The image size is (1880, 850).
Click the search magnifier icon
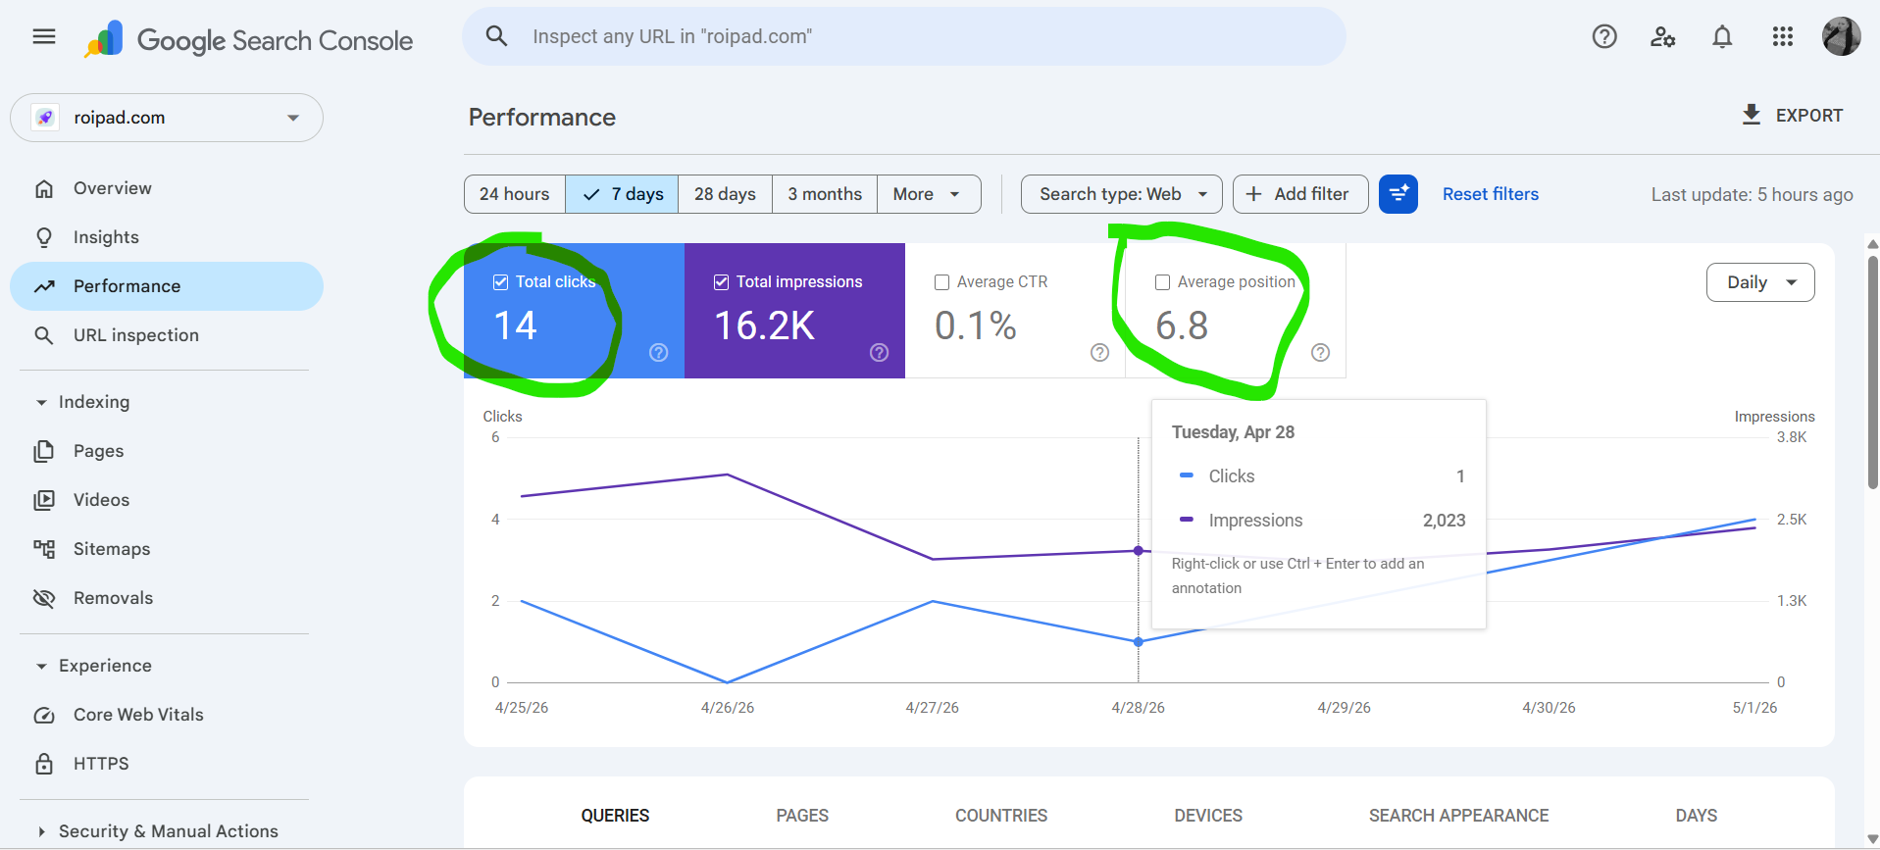click(x=497, y=36)
